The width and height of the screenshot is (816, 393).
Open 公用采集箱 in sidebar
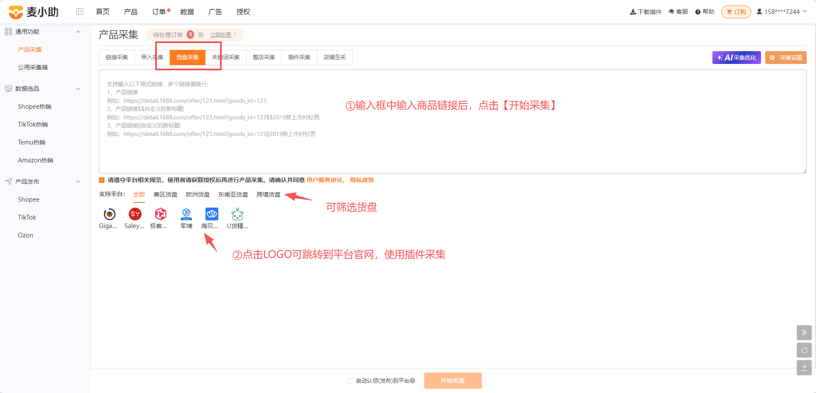tap(33, 67)
